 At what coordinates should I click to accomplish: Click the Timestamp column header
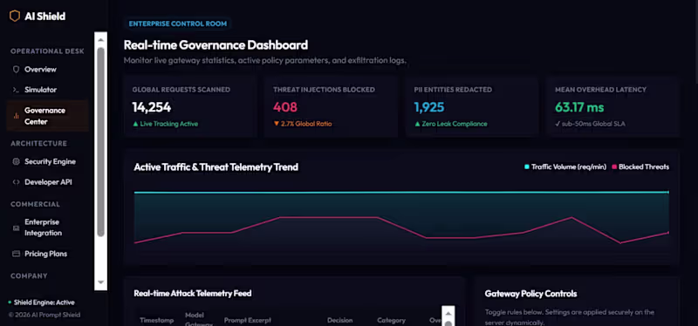click(x=157, y=320)
